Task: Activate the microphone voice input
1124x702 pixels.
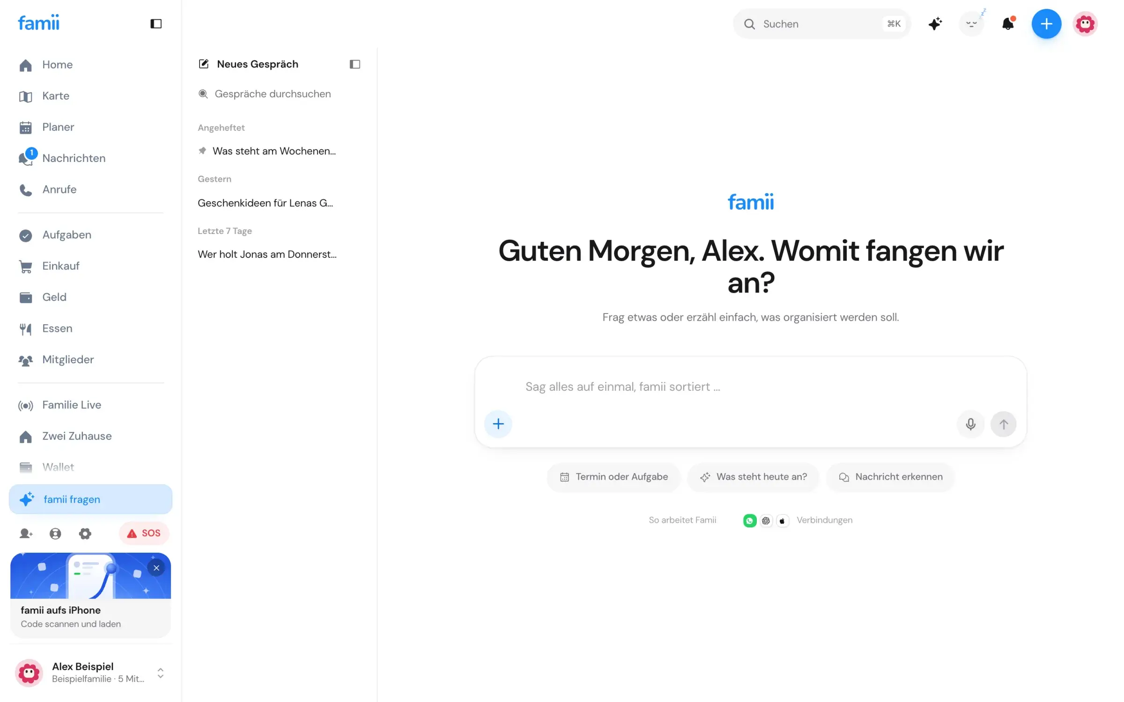Action: [x=970, y=424]
